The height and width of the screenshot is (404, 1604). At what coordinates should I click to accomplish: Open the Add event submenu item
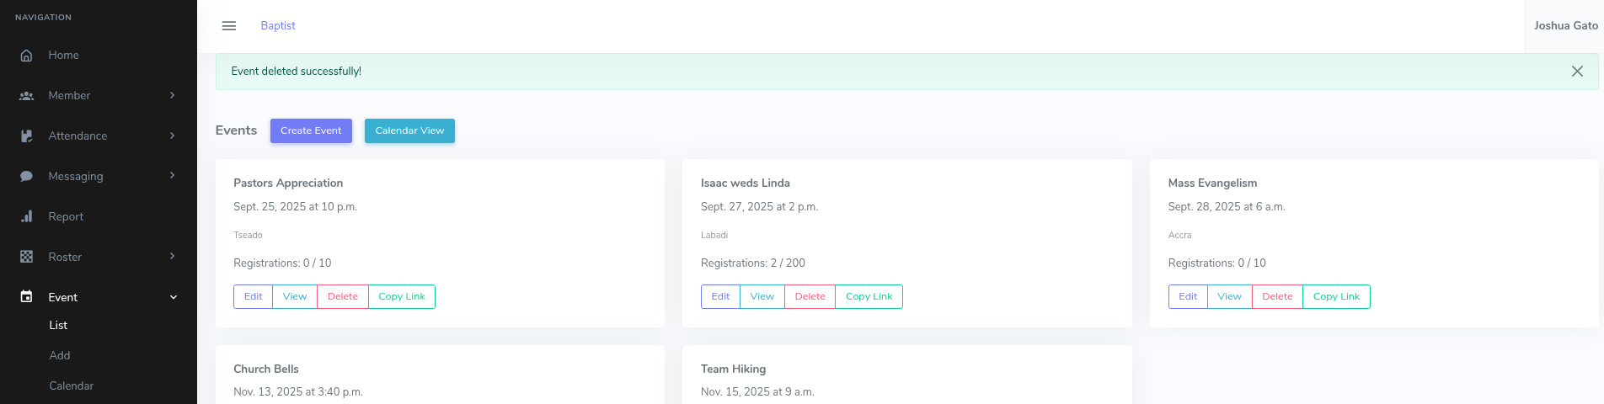pyautogui.click(x=60, y=355)
